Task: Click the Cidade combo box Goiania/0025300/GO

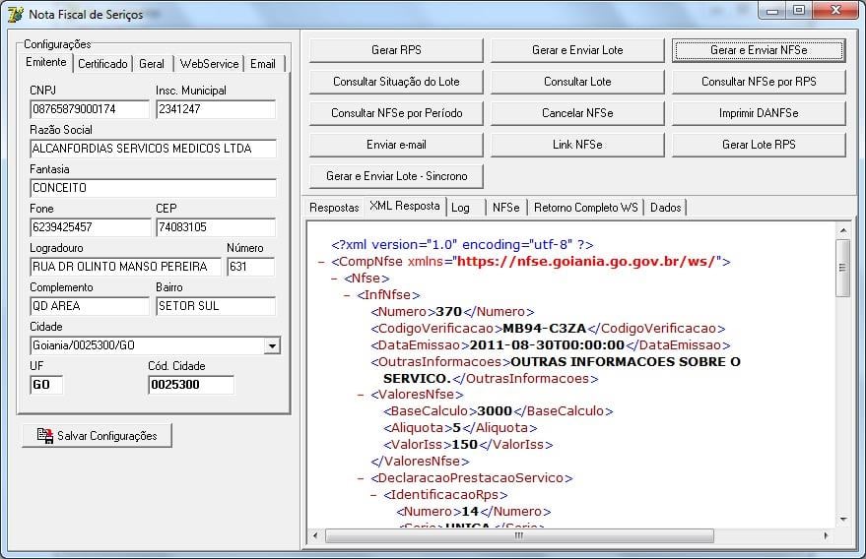Action: tap(155, 345)
